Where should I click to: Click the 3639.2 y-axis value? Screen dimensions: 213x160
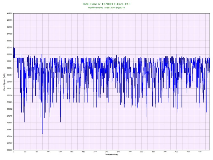pos(10,41)
